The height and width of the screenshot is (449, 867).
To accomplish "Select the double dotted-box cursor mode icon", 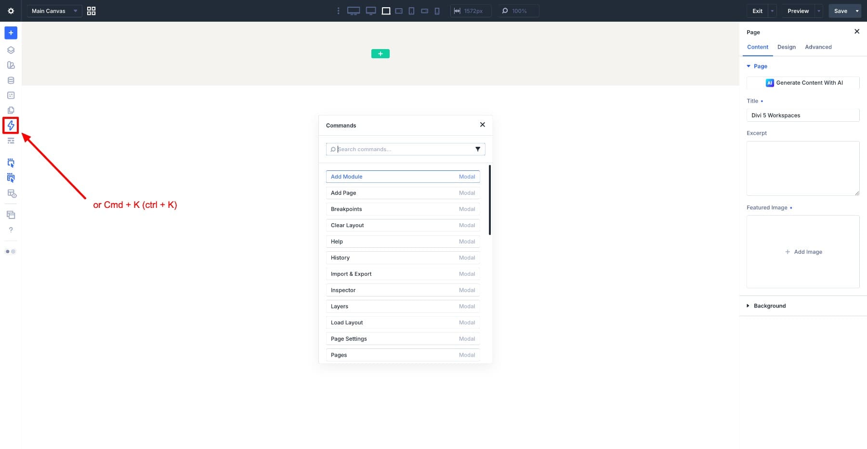I will (x=11, y=178).
